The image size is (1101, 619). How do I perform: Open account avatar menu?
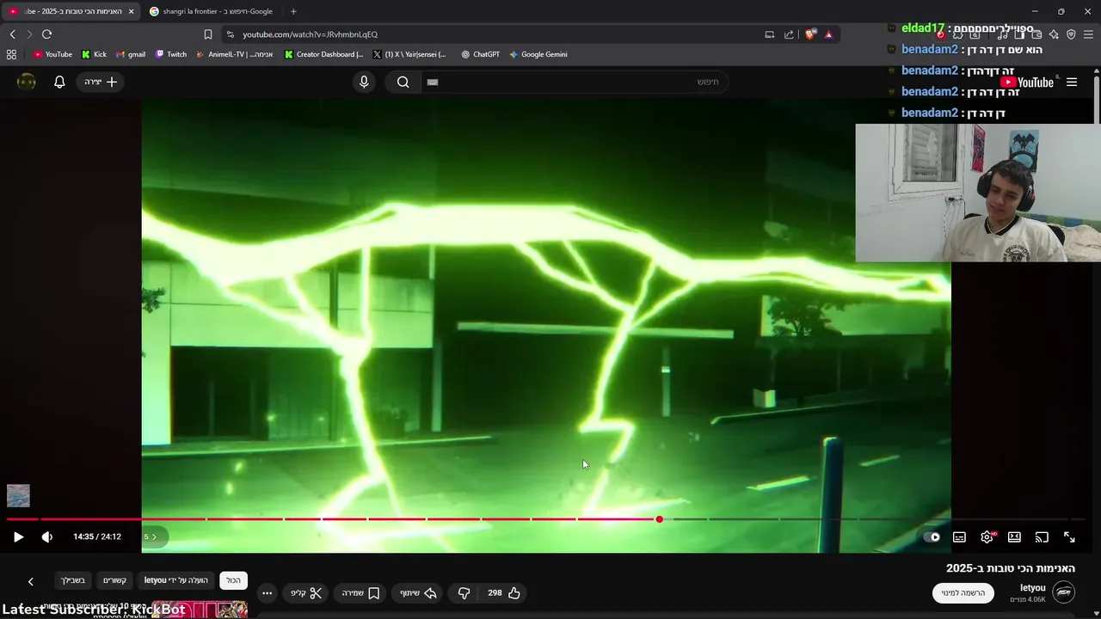click(27, 82)
